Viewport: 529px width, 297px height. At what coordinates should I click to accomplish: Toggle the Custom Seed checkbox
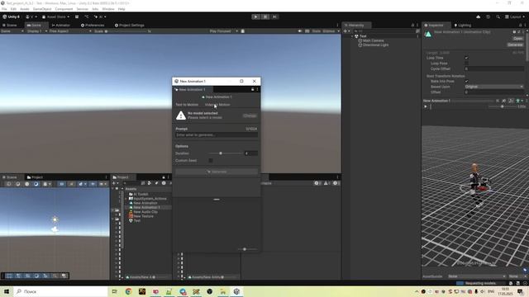coord(211,160)
